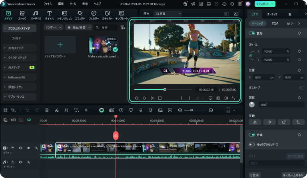307x178 pixels.
Task: Toggle the パスカーブ switch
Action: coord(302,88)
